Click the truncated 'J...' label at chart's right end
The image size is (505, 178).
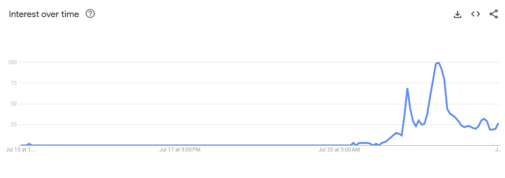pyautogui.click(x=498, y=150)
